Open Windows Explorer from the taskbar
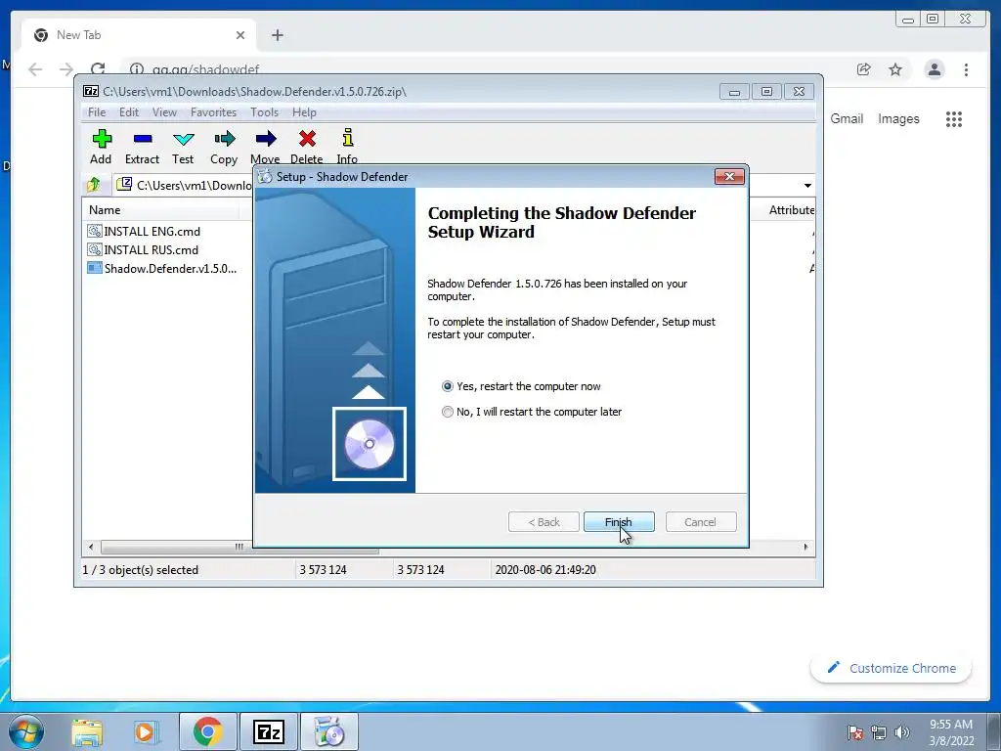This screenshot has height=751, width=1001. tap(87, 732)
